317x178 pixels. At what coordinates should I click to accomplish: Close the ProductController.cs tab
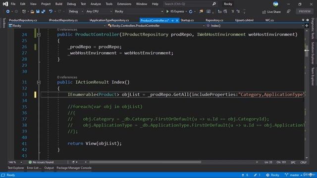tap(177, 20)
